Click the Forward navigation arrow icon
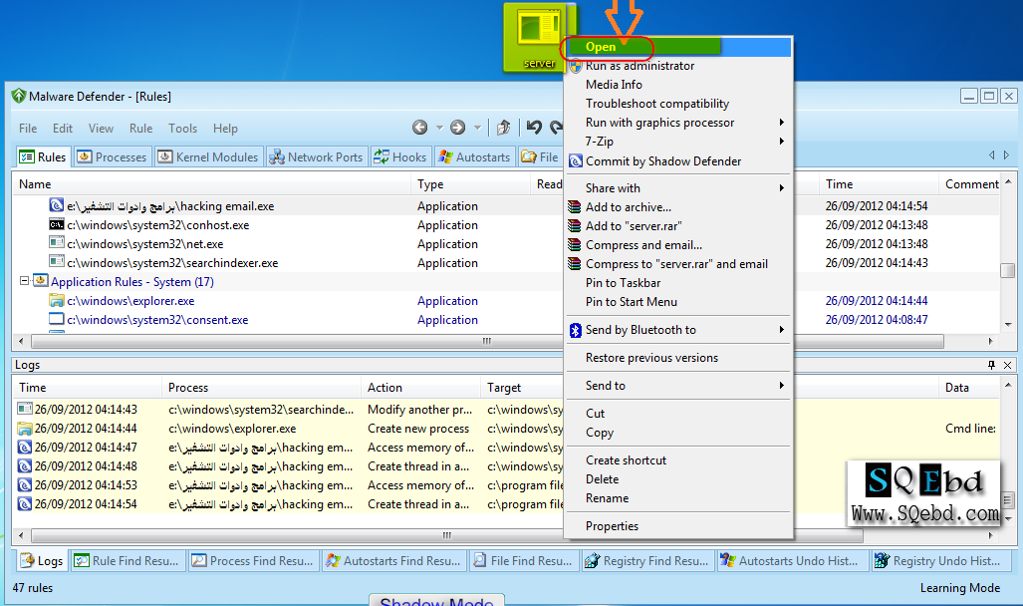This screenshot has width=1023, height=606. (458, 128)
